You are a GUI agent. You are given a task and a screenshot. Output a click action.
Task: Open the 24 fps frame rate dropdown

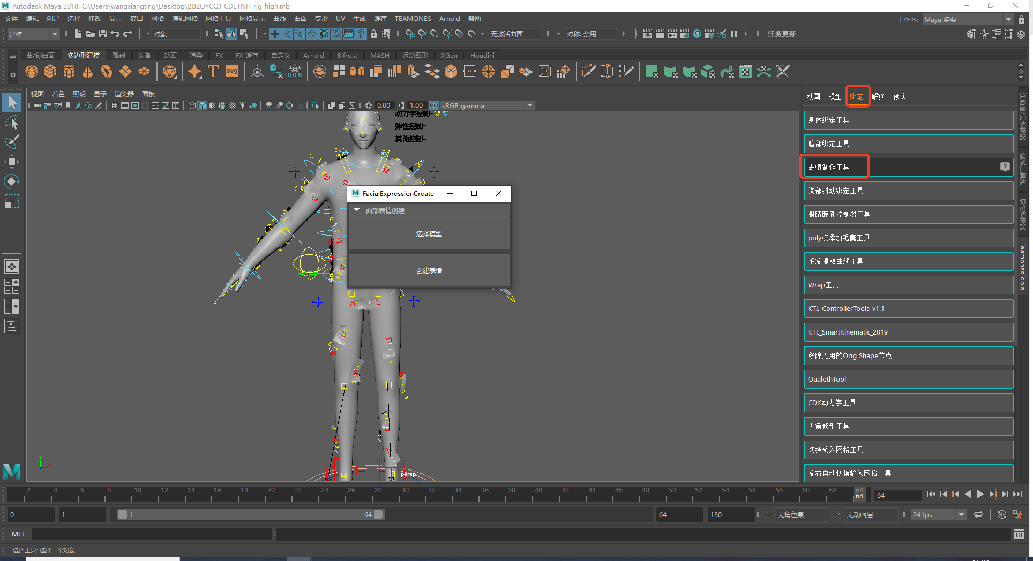(x=938, y=514)
